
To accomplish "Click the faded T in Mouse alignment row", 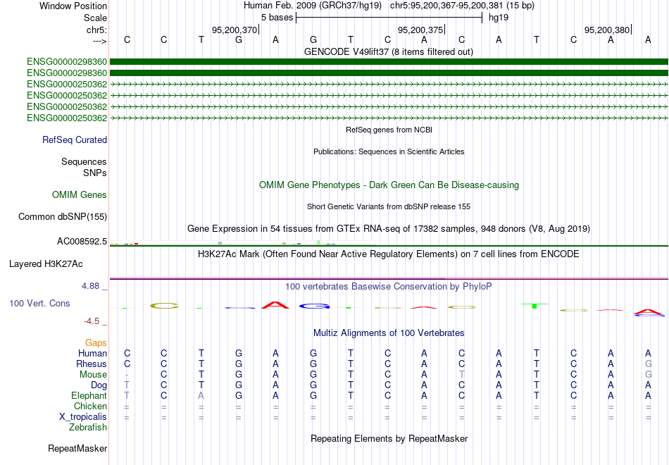I will click(x=462, y=375).
